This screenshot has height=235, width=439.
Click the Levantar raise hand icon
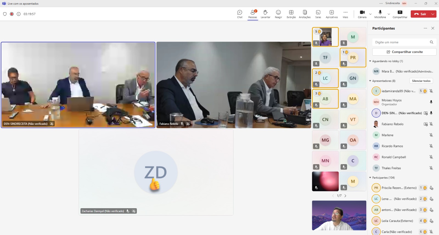(x=265, y=14)
